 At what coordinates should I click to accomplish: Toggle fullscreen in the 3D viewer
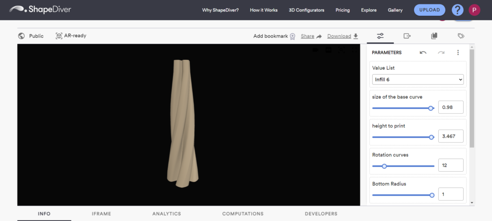(355, 50)
